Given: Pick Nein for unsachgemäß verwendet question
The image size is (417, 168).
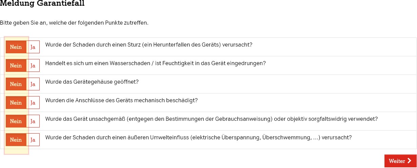Looking at the screenshot, I should point(16,121).
